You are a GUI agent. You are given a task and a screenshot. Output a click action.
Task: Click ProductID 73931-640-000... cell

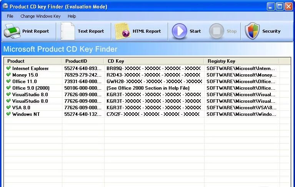point(83,82)
